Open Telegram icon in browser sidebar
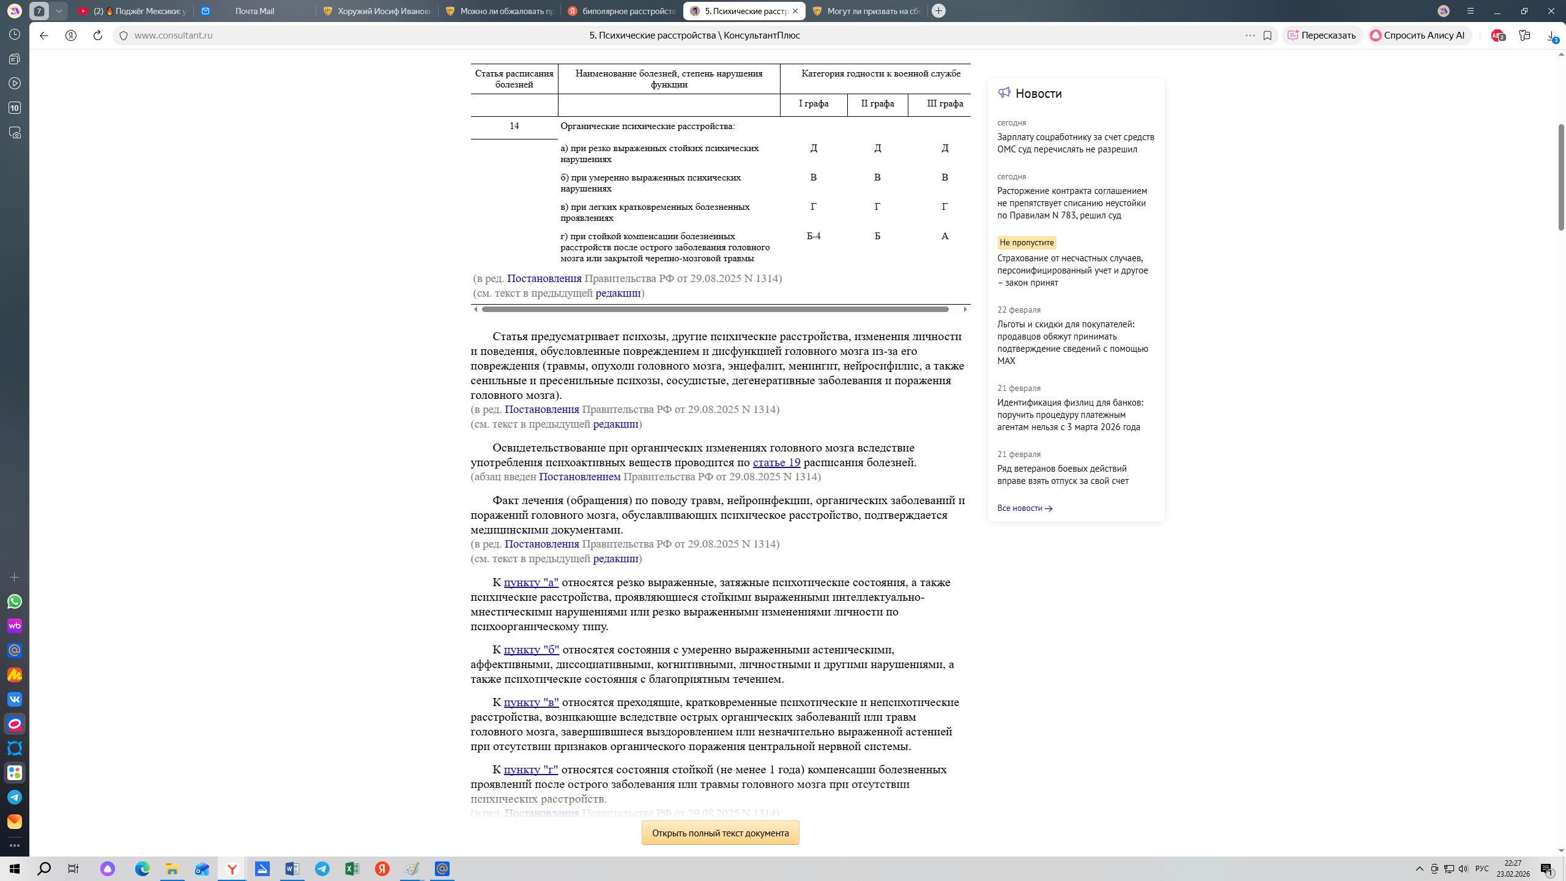This screenshot has width=1566, height=881. pyautogui.click(x=15, y=797)
